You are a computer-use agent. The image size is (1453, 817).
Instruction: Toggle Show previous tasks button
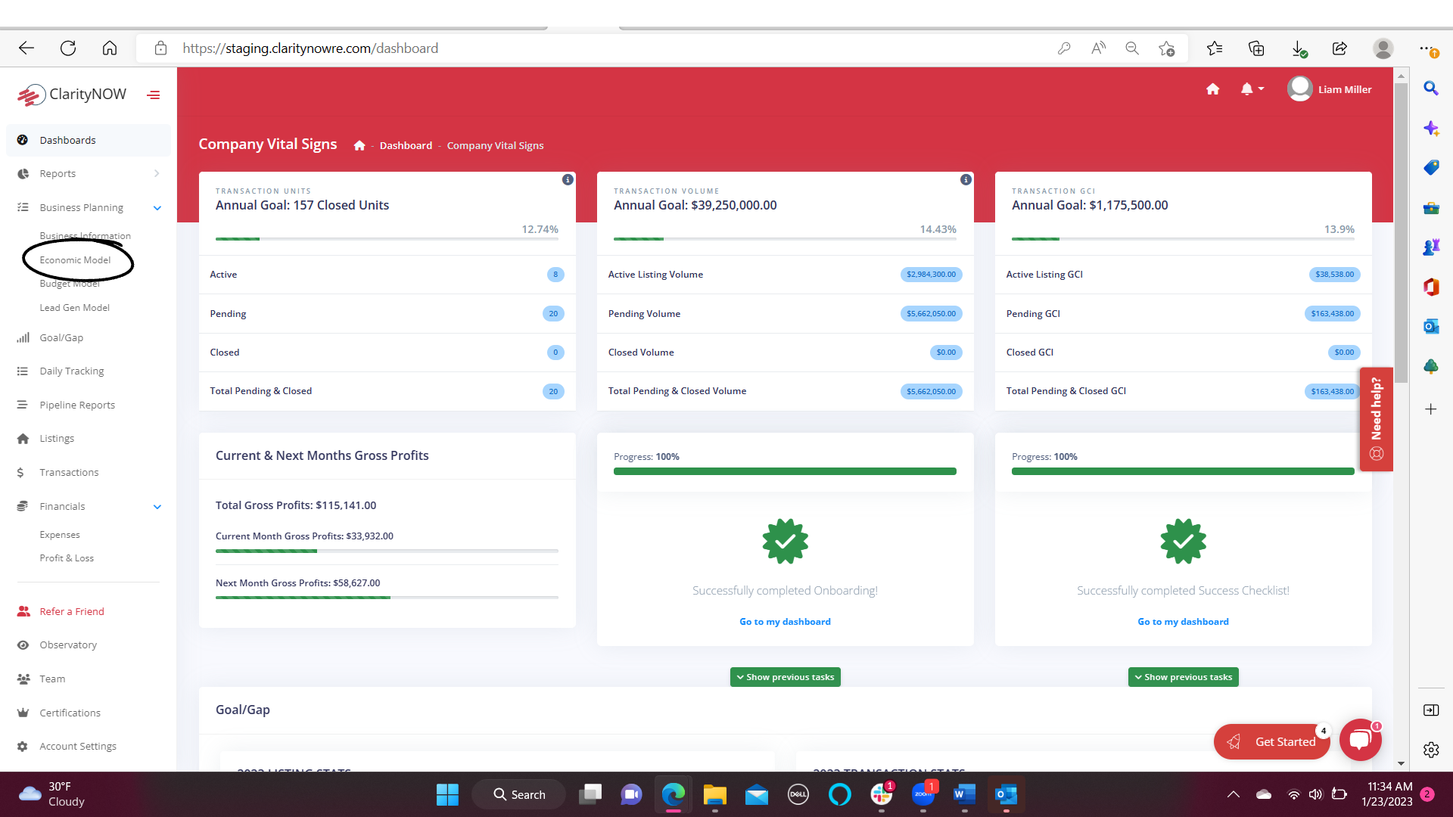tap(786, 676)
